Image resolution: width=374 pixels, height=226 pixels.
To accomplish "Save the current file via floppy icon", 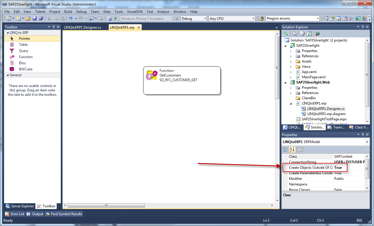I will pos(34,18).
